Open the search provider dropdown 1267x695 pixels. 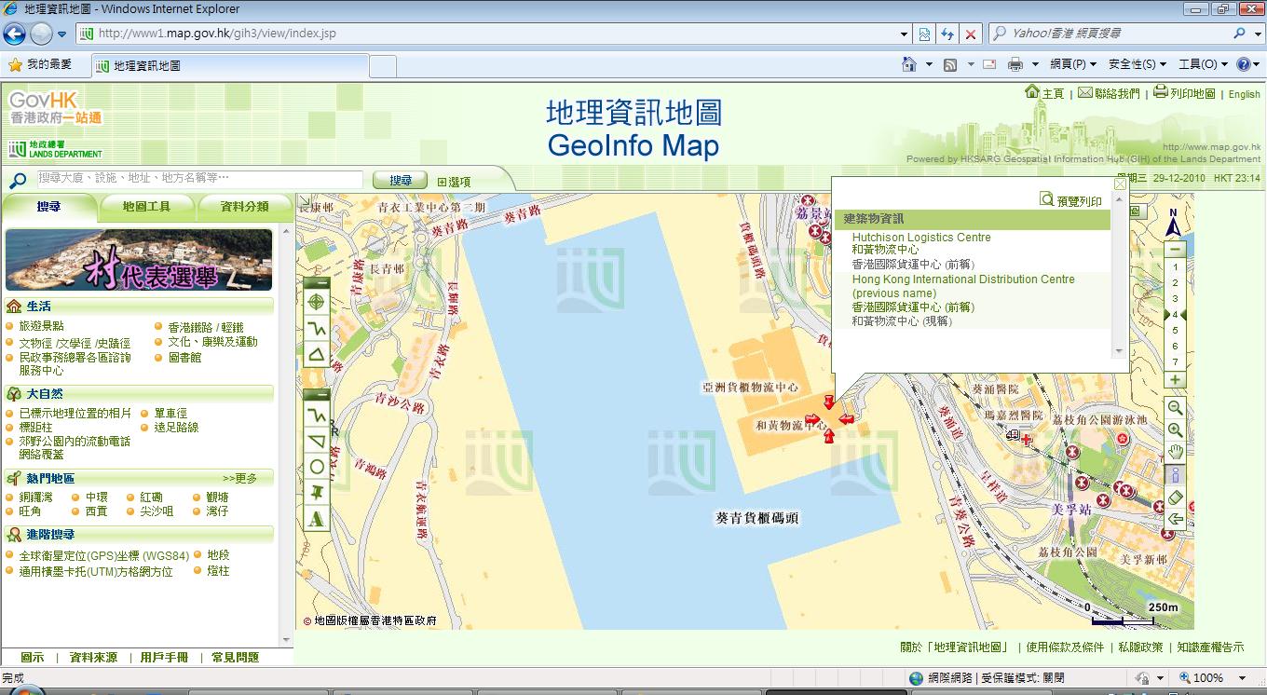pyautogui.click(x=1256, y=34)
